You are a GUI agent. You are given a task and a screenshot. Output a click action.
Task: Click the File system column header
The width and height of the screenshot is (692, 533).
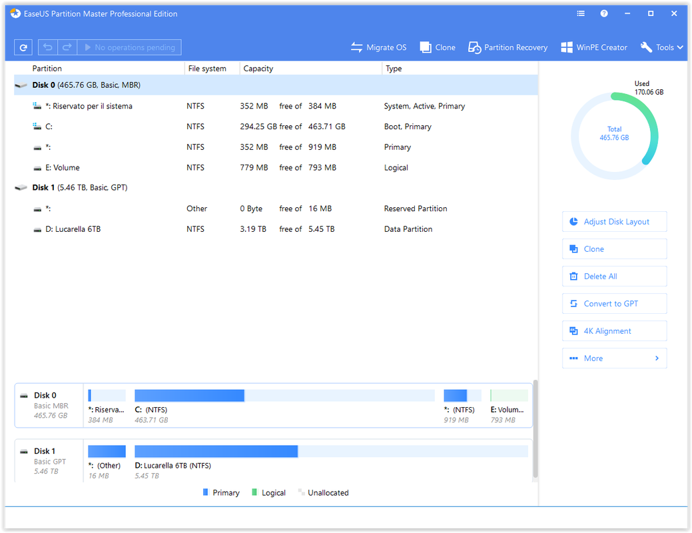pos(207,69)
